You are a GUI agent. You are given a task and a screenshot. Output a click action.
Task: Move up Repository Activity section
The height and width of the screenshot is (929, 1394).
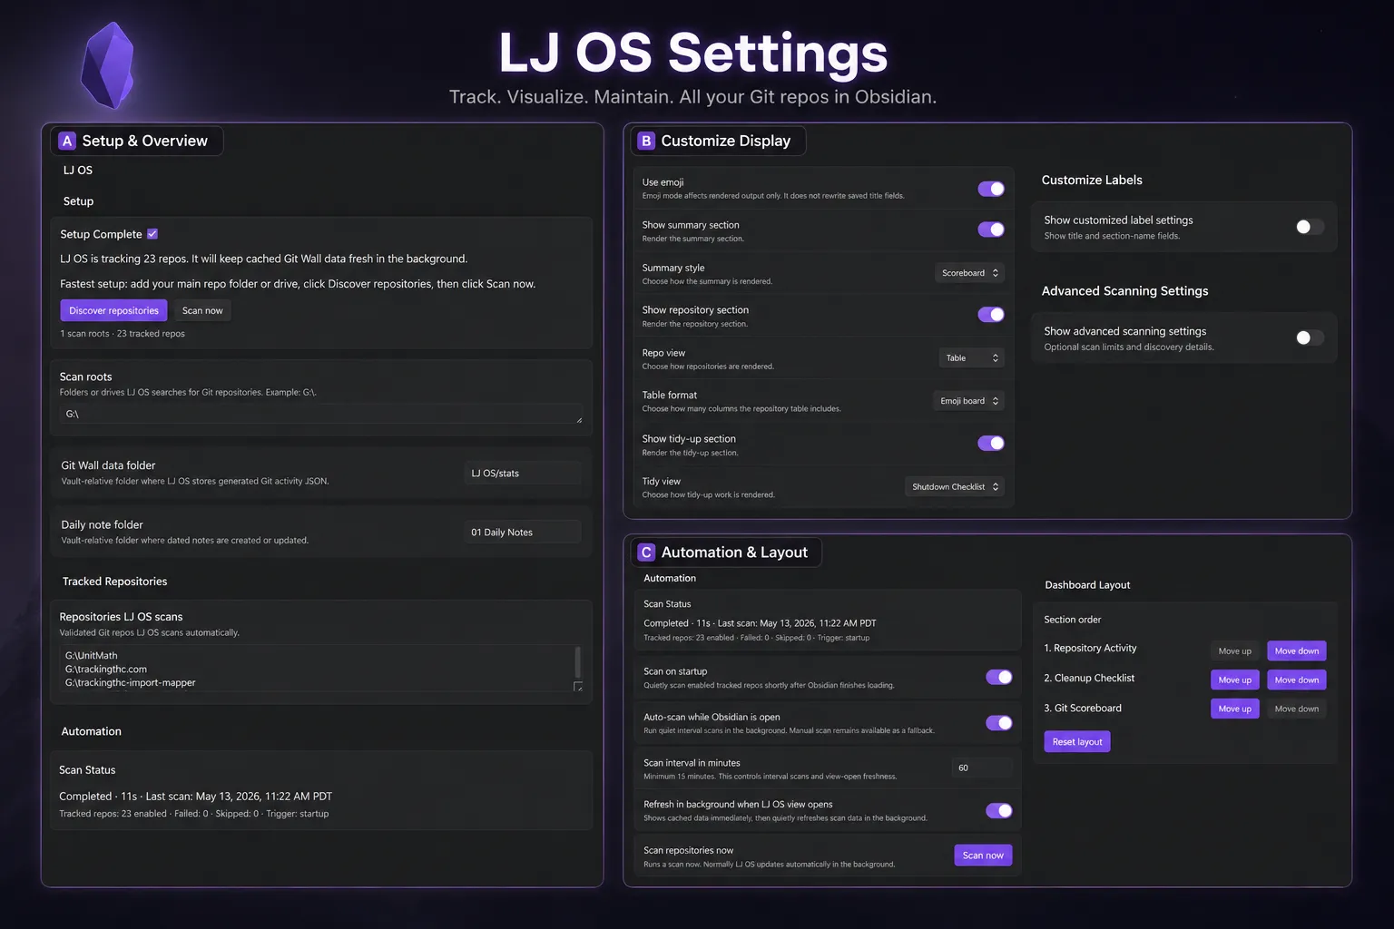pyautogui.click(x=1234, y=651)
